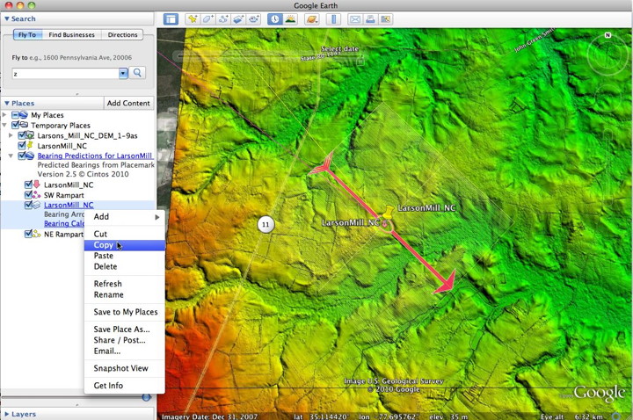Viewport: 633px width, 420px height.
Task: Click the Email envelope toolbar icon
Action: (x=354, y=18)
